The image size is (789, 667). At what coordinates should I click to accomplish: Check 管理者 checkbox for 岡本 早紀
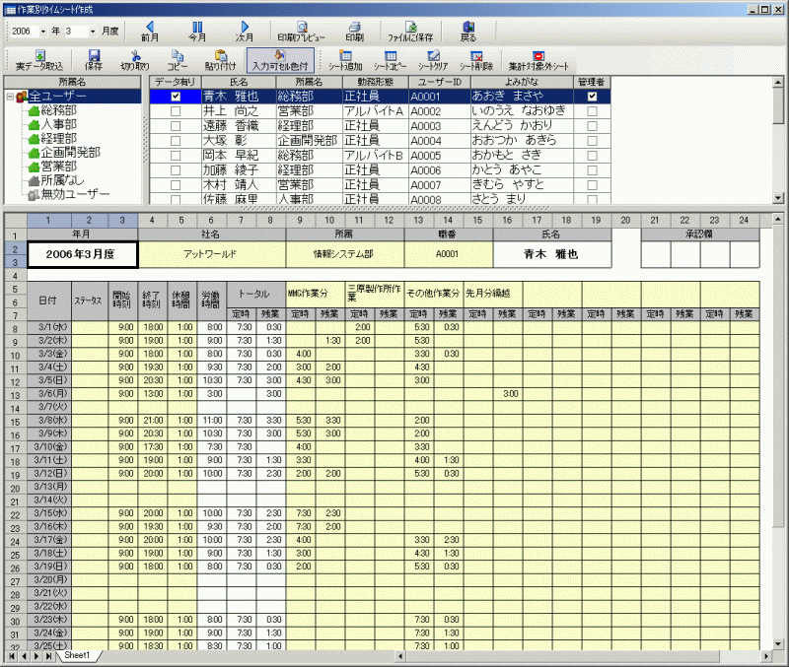[x=593, y=156]
